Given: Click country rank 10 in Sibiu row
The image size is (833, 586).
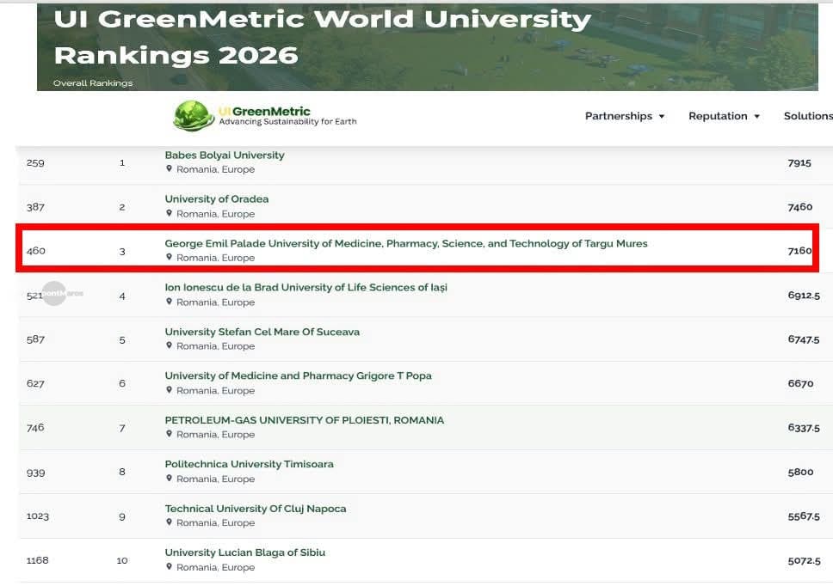Looking at the screenshot, I should click(x=122, y=560).
